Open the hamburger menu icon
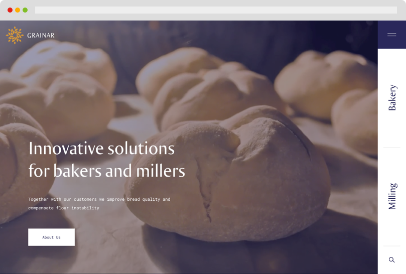 (391, 35)
